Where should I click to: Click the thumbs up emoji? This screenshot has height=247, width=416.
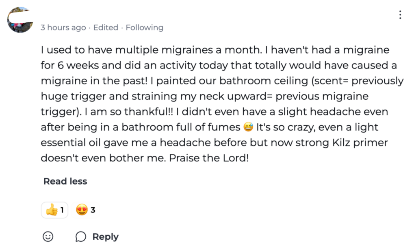(52, 210)
